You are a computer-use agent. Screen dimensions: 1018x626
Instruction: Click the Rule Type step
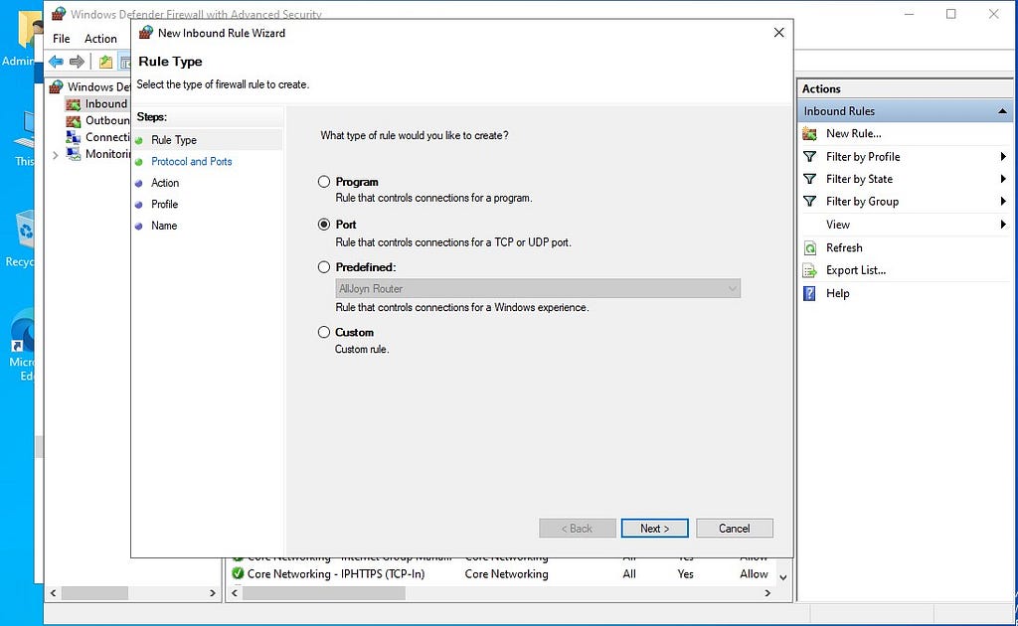click(174, 140)
